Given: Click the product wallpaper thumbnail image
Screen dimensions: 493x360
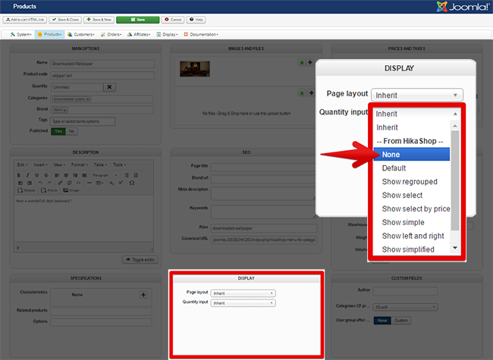Looking at the screenshot, I should tap(195, 69).
